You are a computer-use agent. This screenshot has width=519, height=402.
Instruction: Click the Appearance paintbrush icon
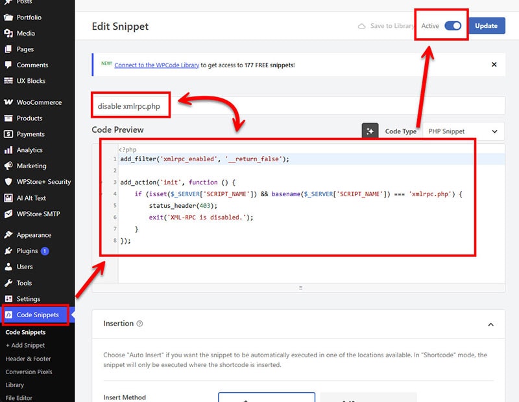8,235
